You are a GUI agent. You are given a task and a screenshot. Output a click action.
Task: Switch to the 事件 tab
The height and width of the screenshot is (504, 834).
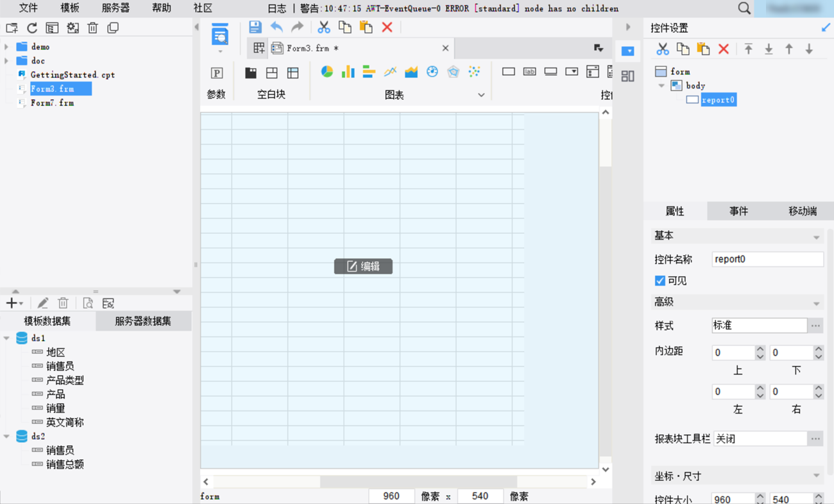738,211
